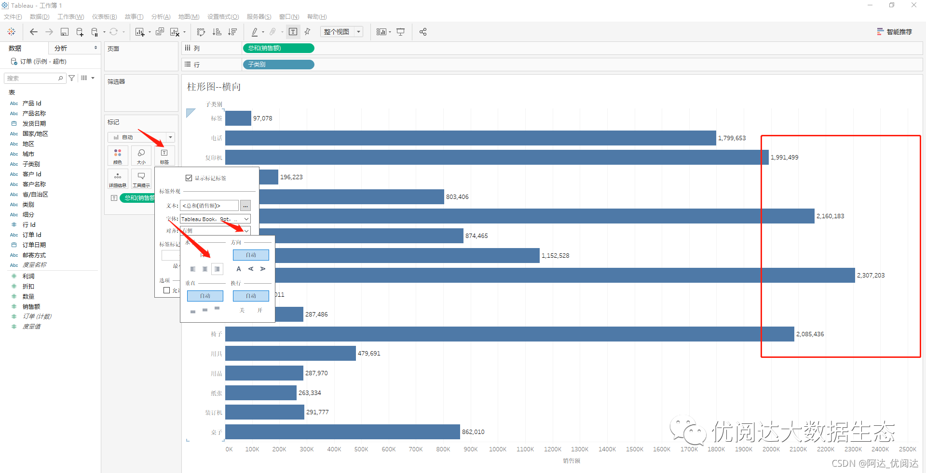Click the undo back arrow

(x=34, y=32)
